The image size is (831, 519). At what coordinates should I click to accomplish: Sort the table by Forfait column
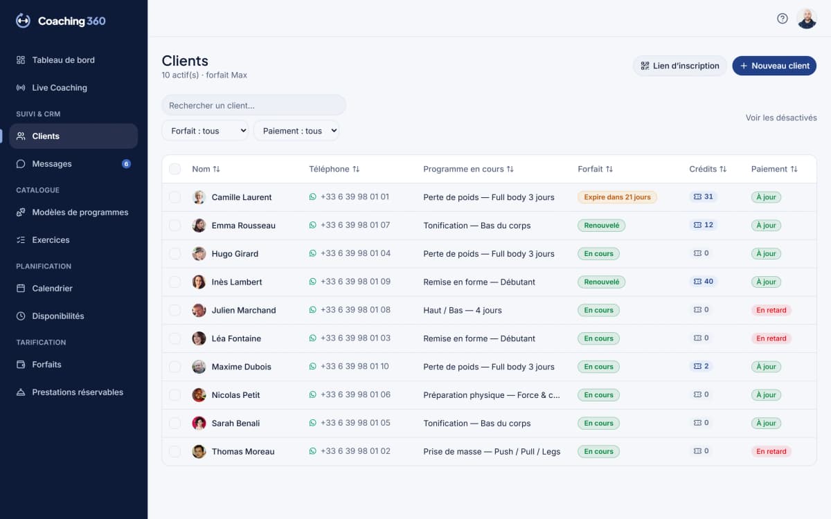[x=596, y=169]
